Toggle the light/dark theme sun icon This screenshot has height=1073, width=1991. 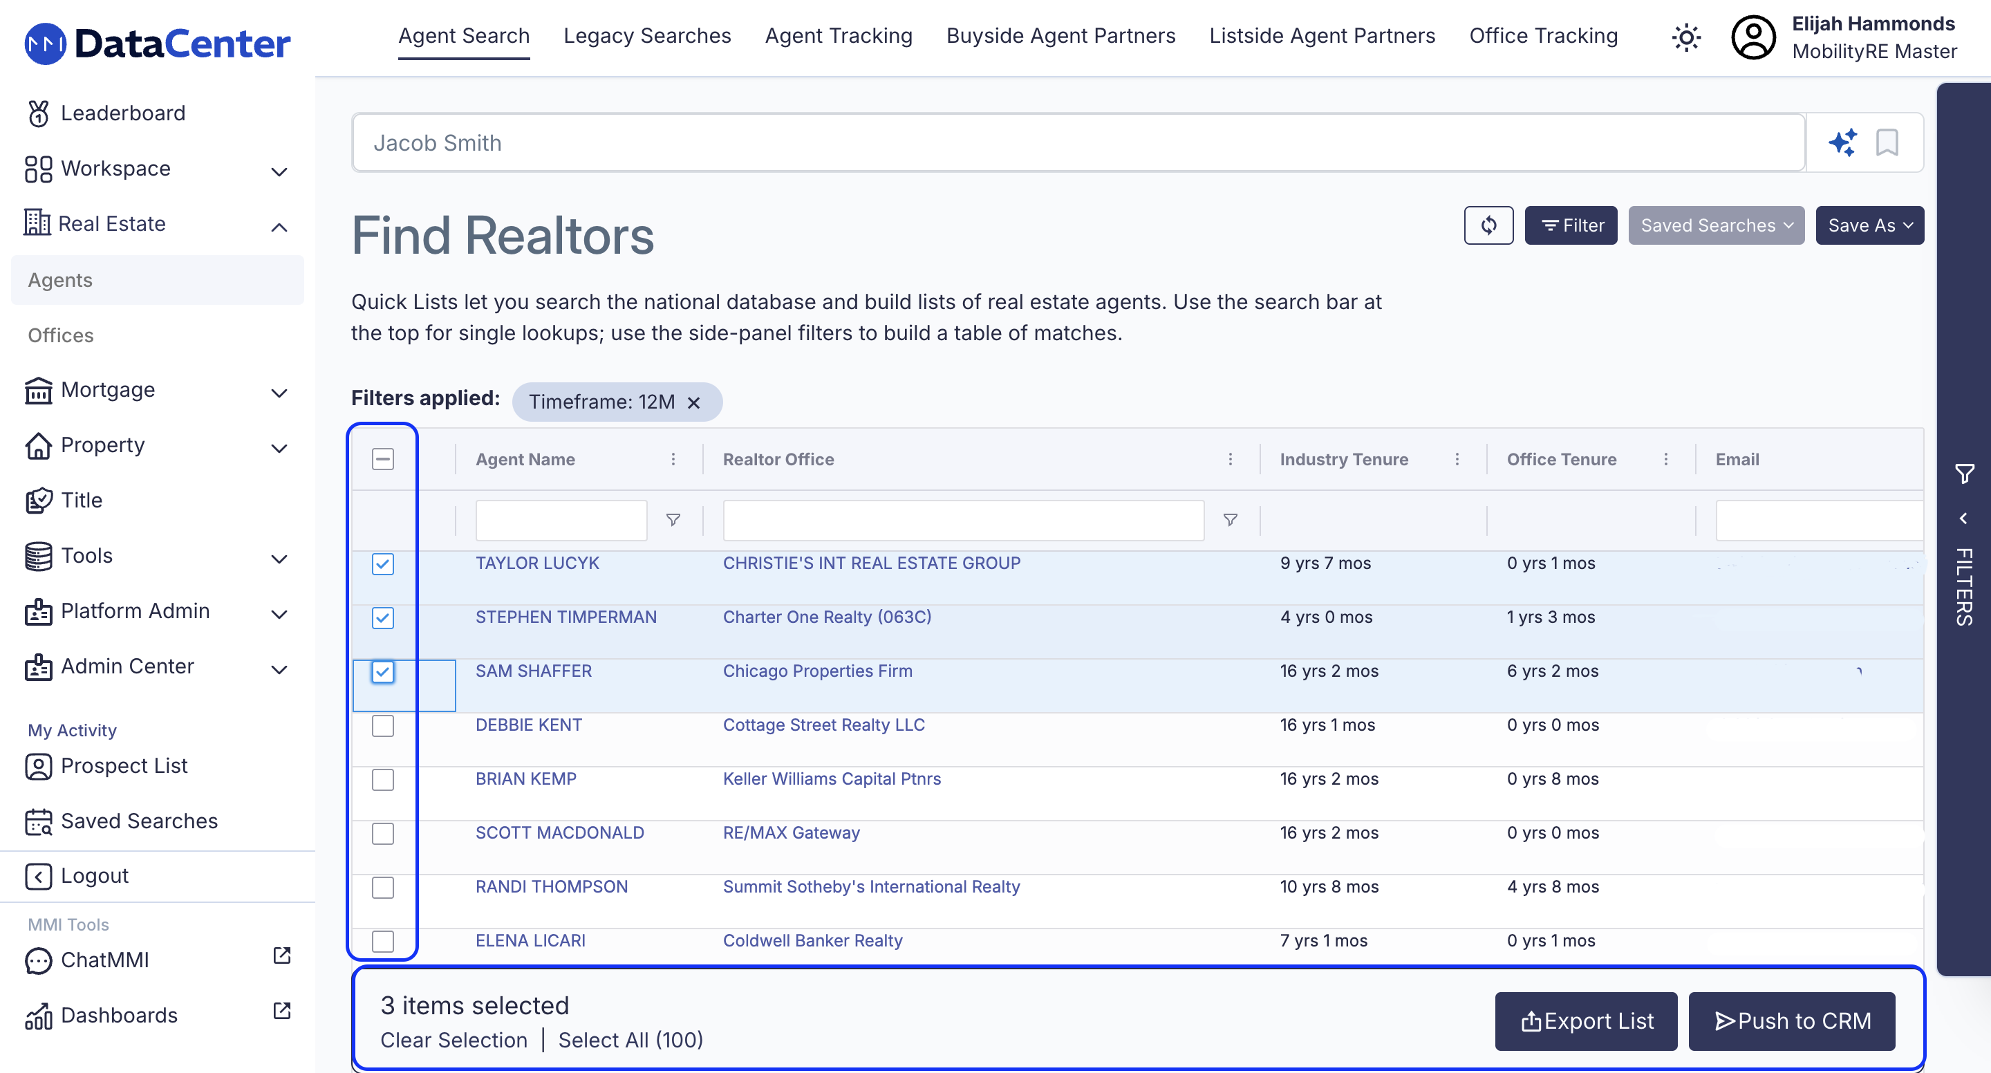[1685, 37]
